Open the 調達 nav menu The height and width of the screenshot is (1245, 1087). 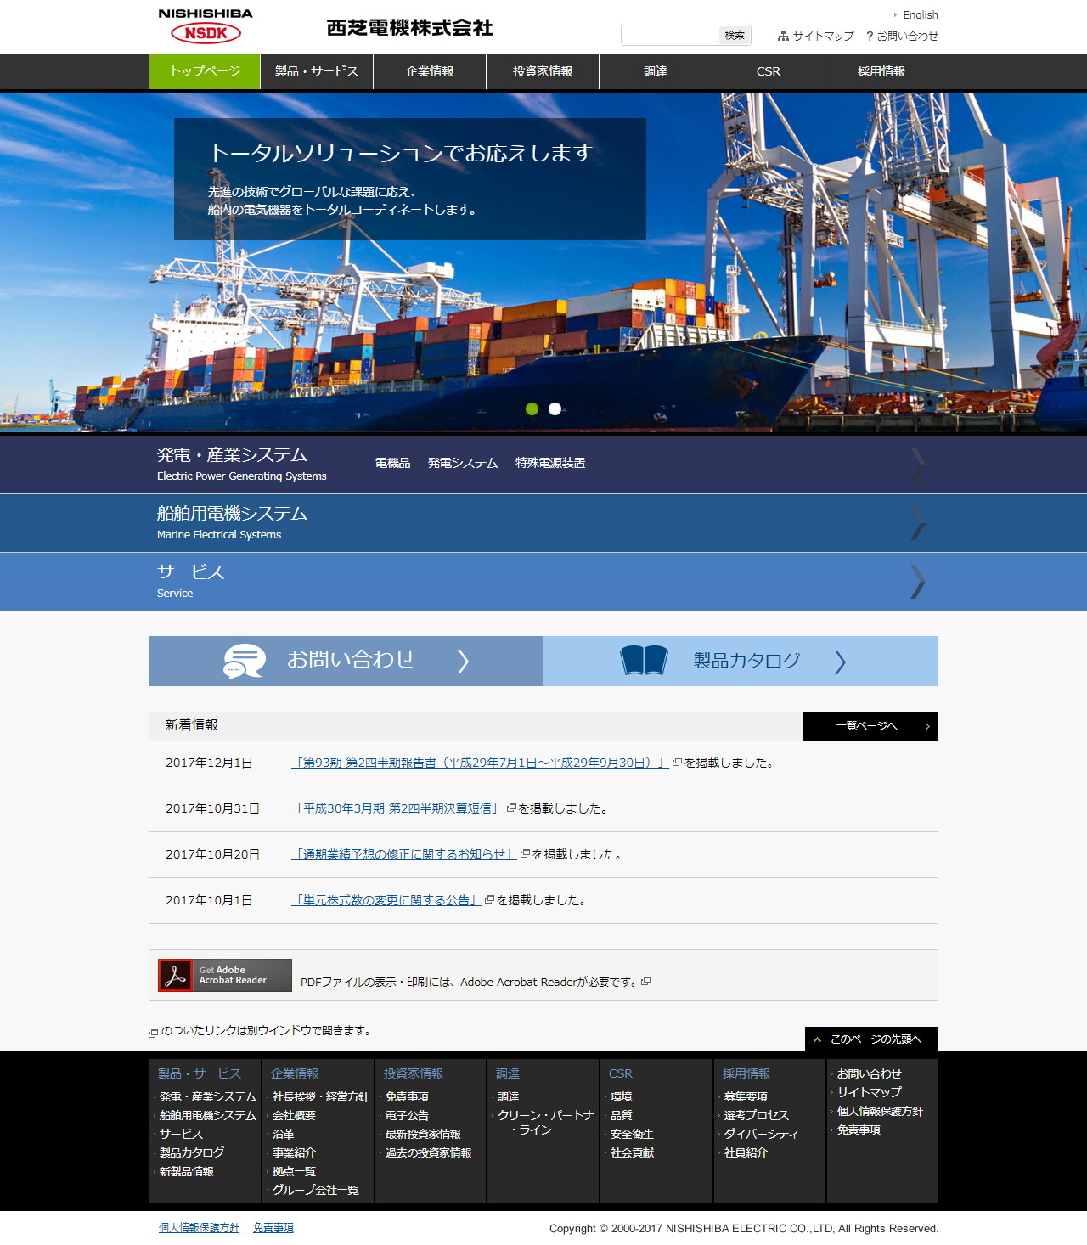click(x=656, y=71)
